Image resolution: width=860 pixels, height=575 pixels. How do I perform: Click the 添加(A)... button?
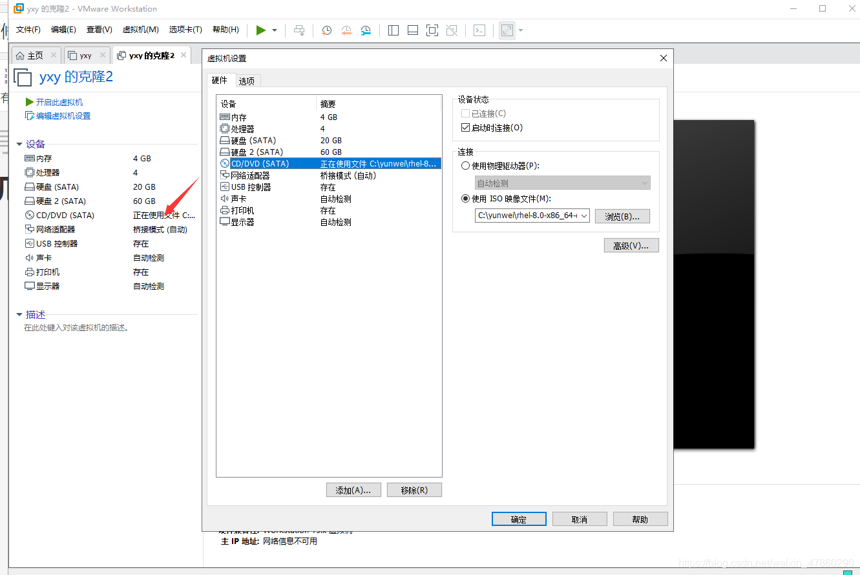[353, 490]
